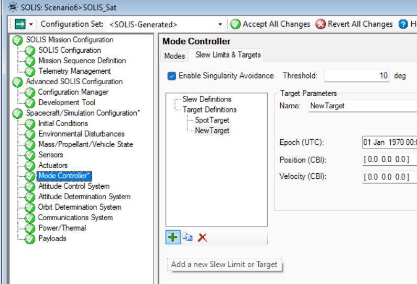Open SOLIS Configuration tree item
Screen dimensions: 417x284
coord(70,50)
